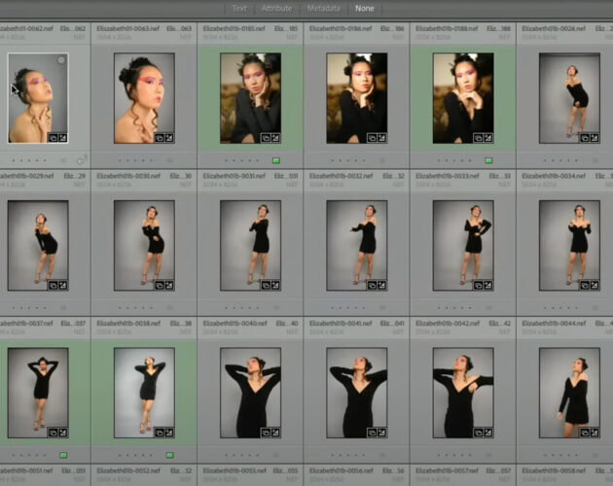
Task: Click the collection badge on Elizabeth01b-0186 thumbnail
Action: [x=372, y=138]
